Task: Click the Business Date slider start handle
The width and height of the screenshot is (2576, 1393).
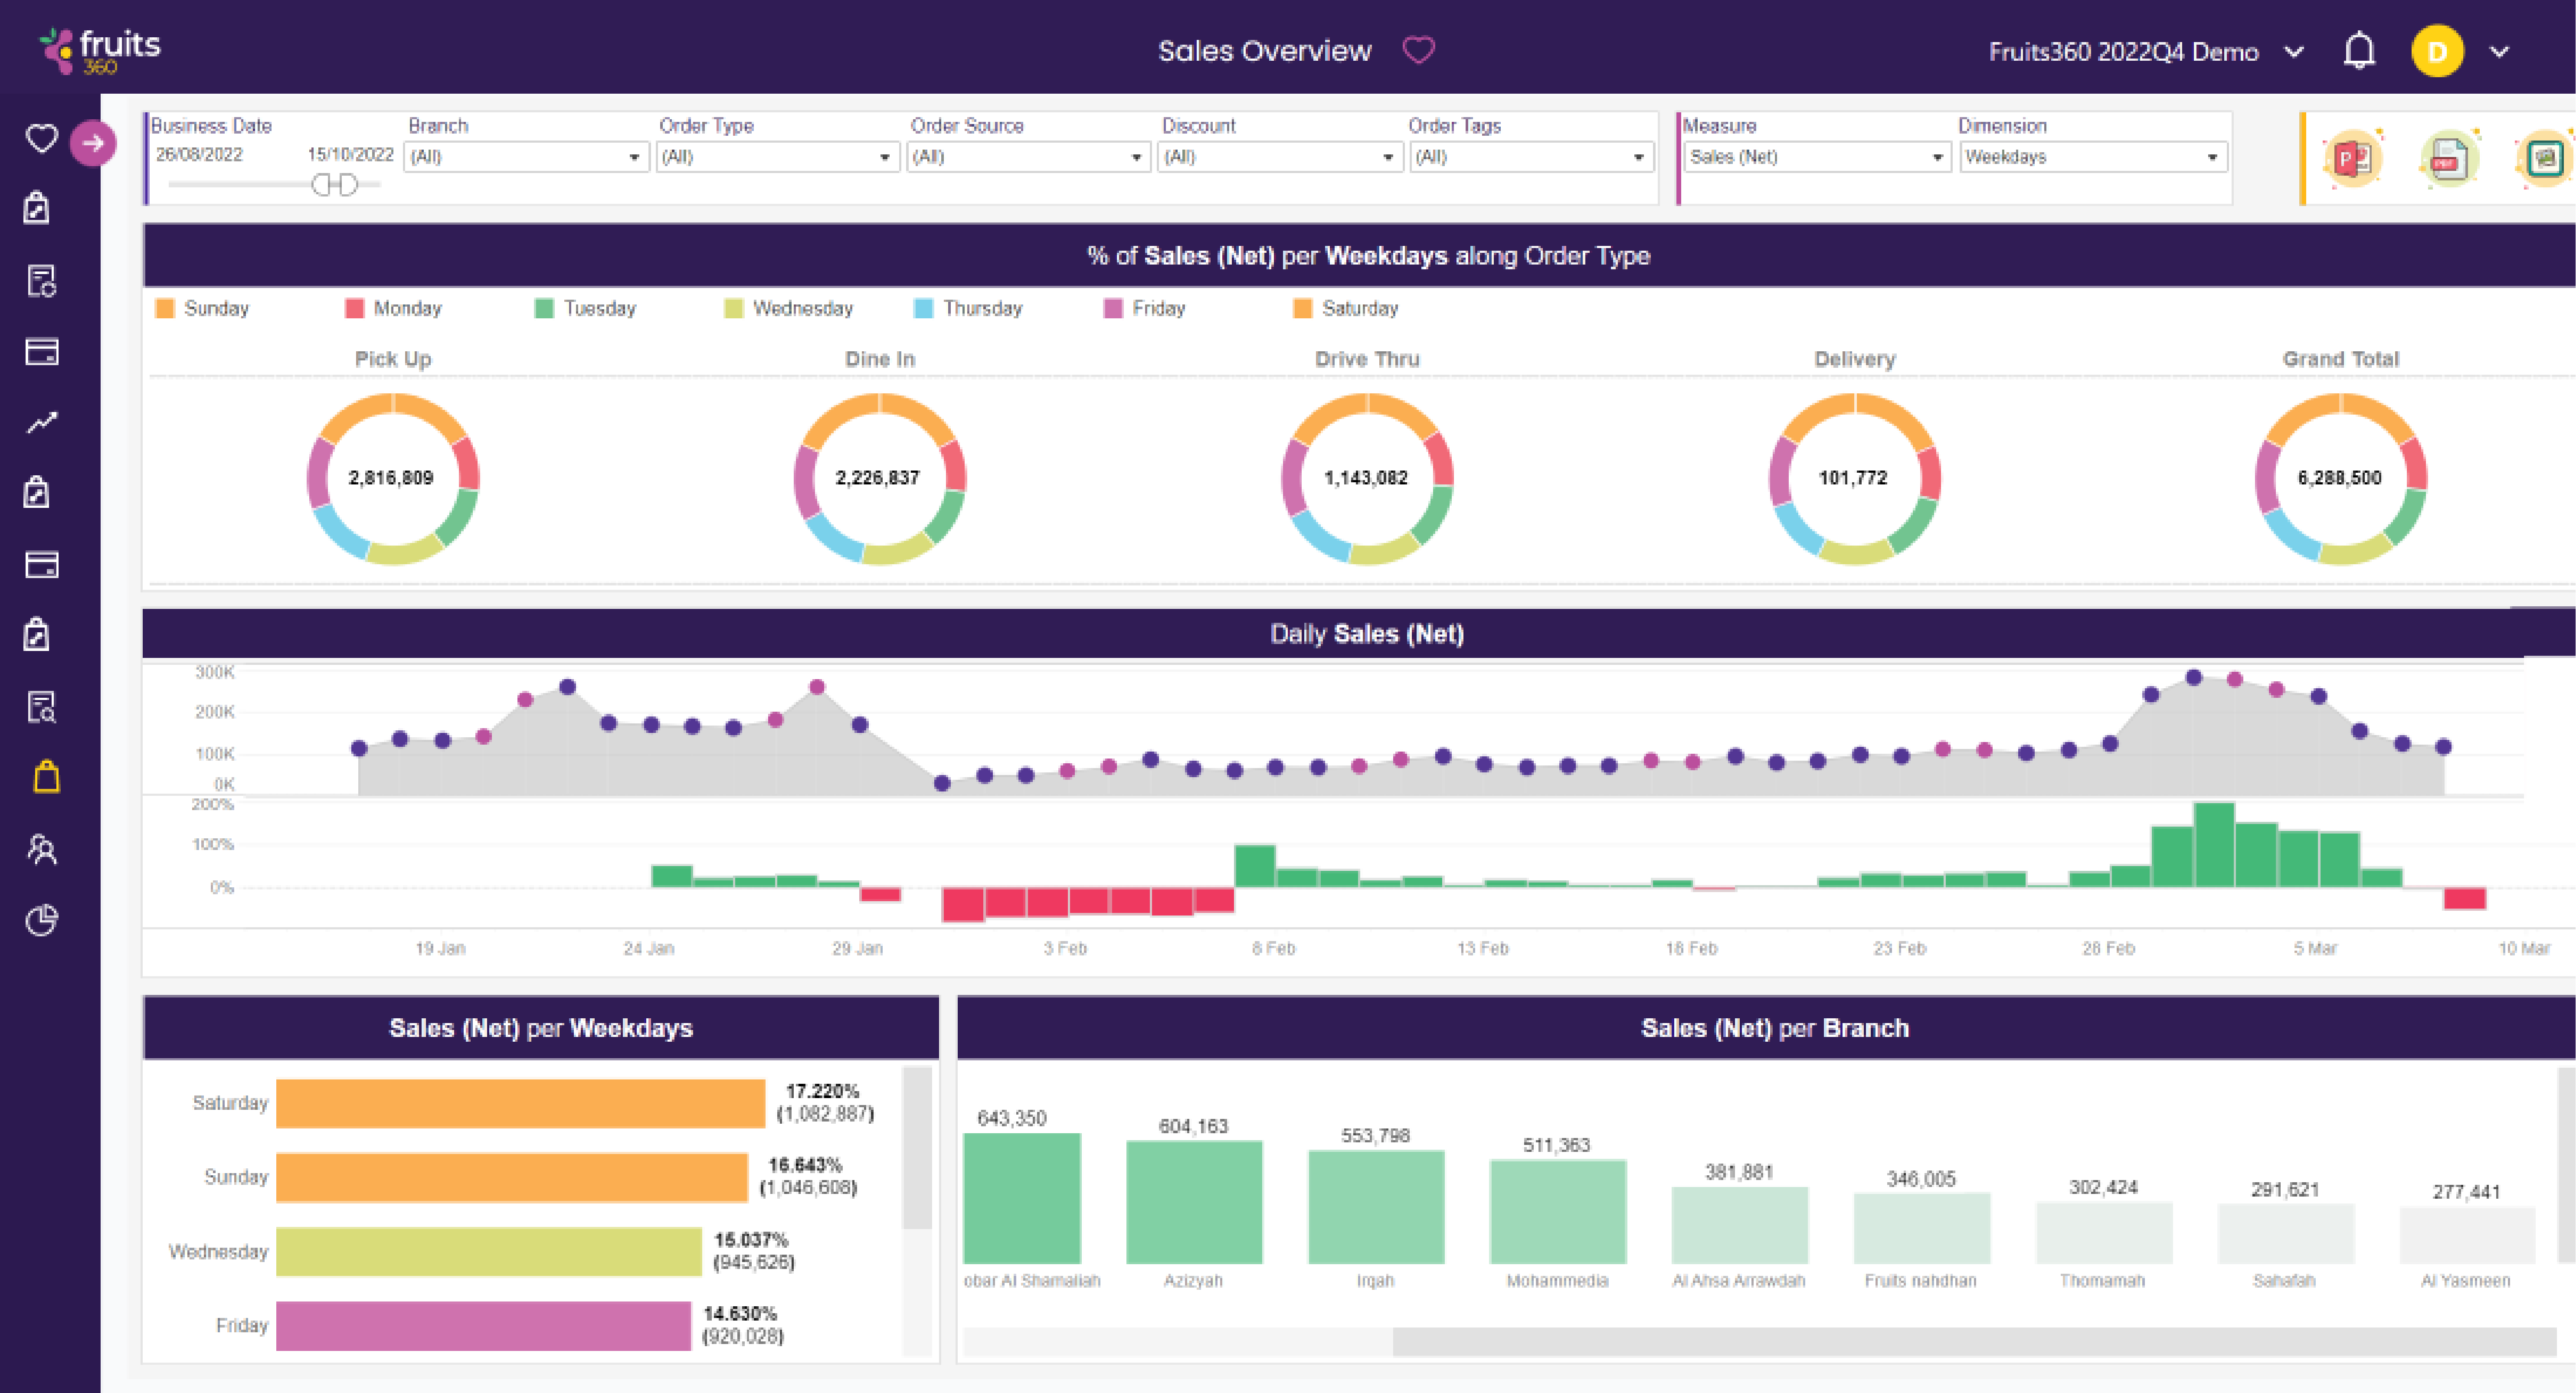Action: click(322, 185)
